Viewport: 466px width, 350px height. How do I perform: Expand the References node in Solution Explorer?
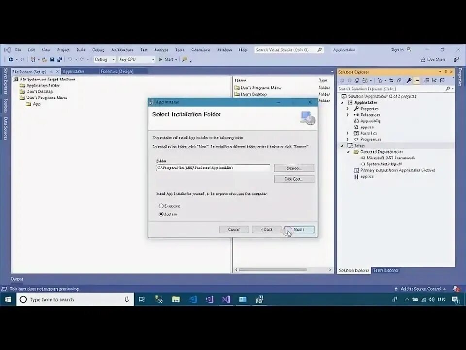click(348, 115)
